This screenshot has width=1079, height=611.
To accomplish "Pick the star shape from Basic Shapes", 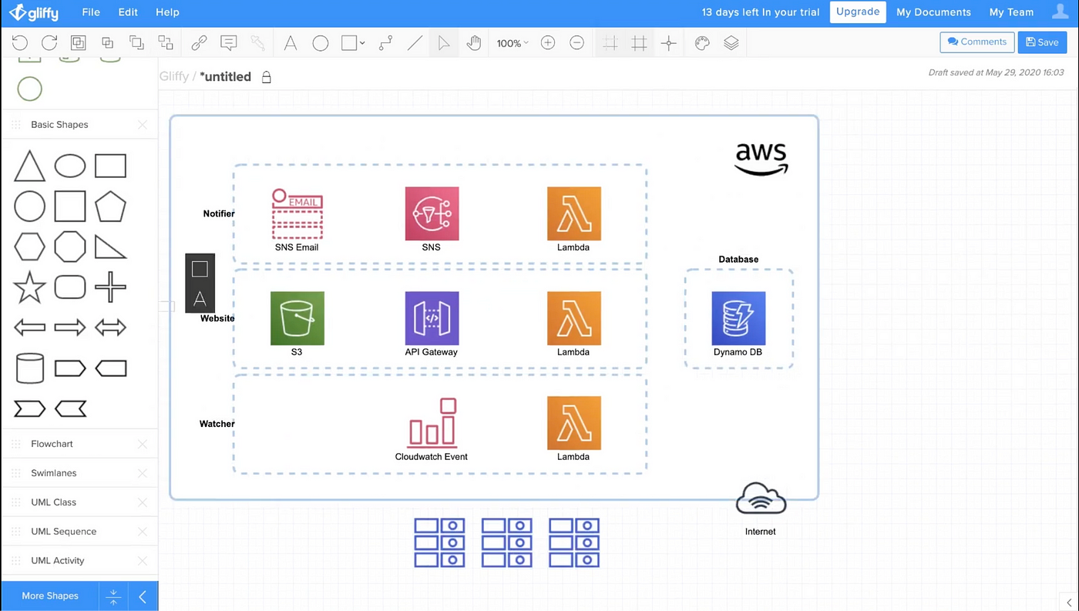I will (x=29, y=287).
